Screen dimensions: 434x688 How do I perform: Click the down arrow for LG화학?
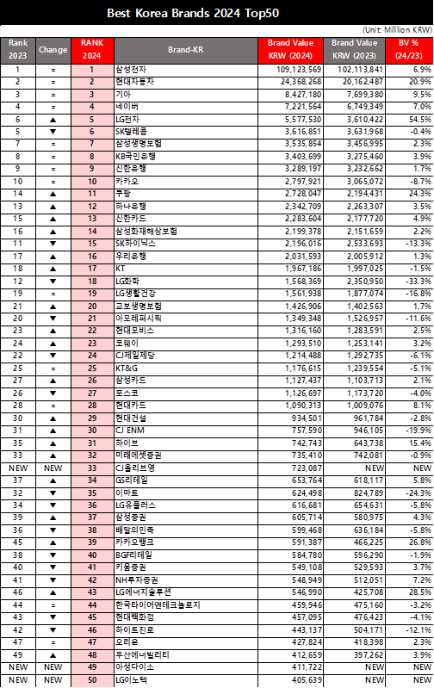pos(53,282)
